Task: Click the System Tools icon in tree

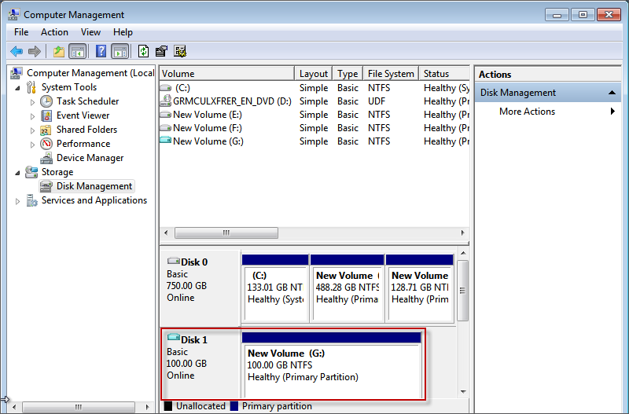Action: click(x=31, y=87)
